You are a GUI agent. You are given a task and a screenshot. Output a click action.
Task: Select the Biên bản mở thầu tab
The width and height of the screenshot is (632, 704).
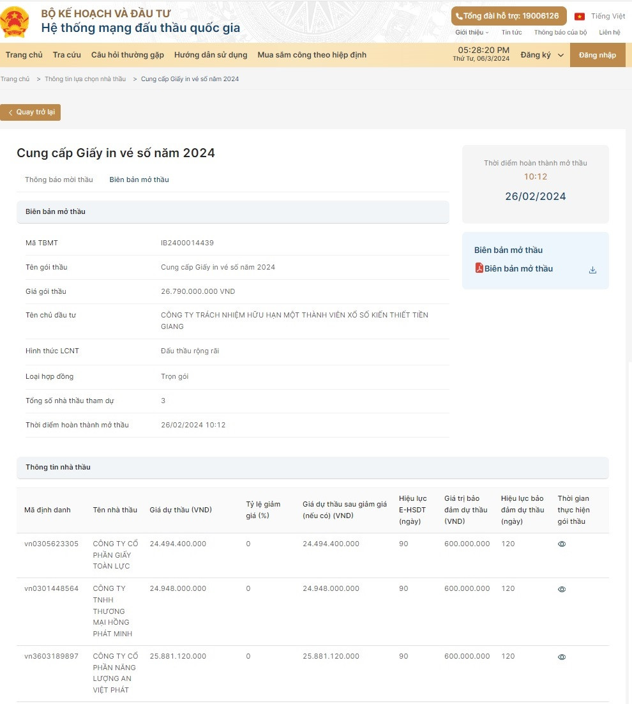point(139,180)
